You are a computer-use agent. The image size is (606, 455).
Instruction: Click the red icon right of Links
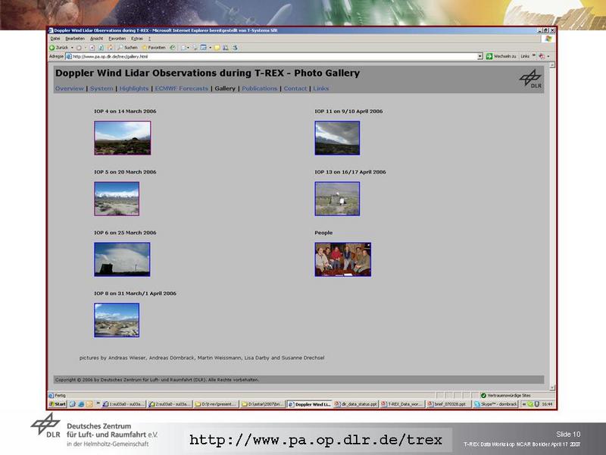tap(542, 56)
